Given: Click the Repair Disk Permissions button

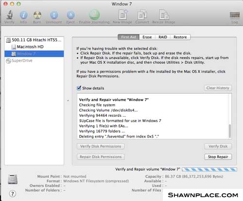Looking at the screenshot, I should tap(101, 157).
